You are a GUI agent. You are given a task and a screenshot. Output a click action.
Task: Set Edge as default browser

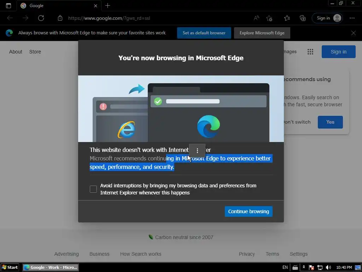[204, 33]
